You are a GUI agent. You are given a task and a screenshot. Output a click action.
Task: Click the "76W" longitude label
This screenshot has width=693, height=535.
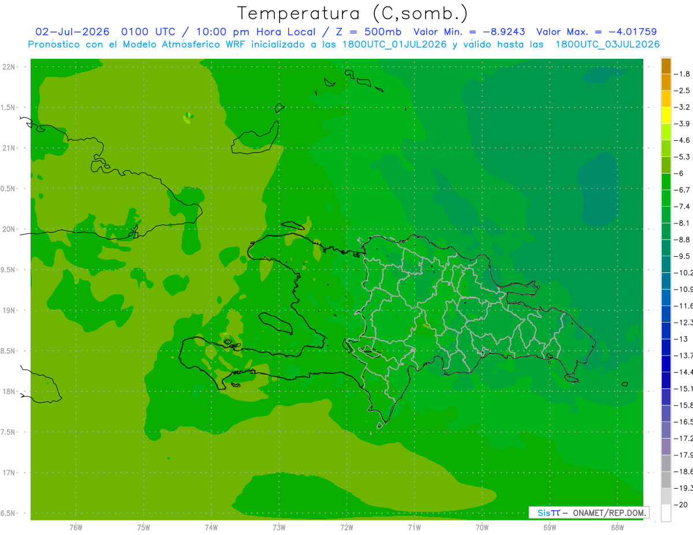tap(76, 527)
